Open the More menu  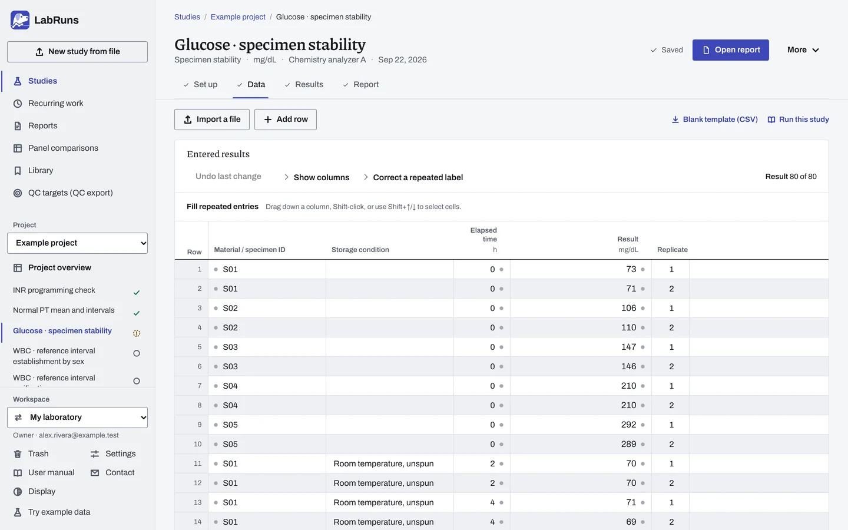[803, 50]
